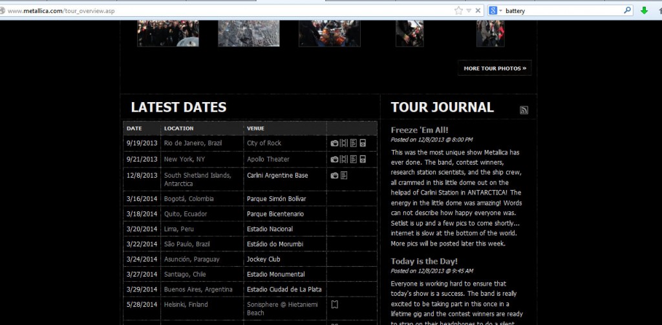Screen dimensions: 662x325
Task: Click 'Parque Simón Bolívar' venue
Action: 277,199
